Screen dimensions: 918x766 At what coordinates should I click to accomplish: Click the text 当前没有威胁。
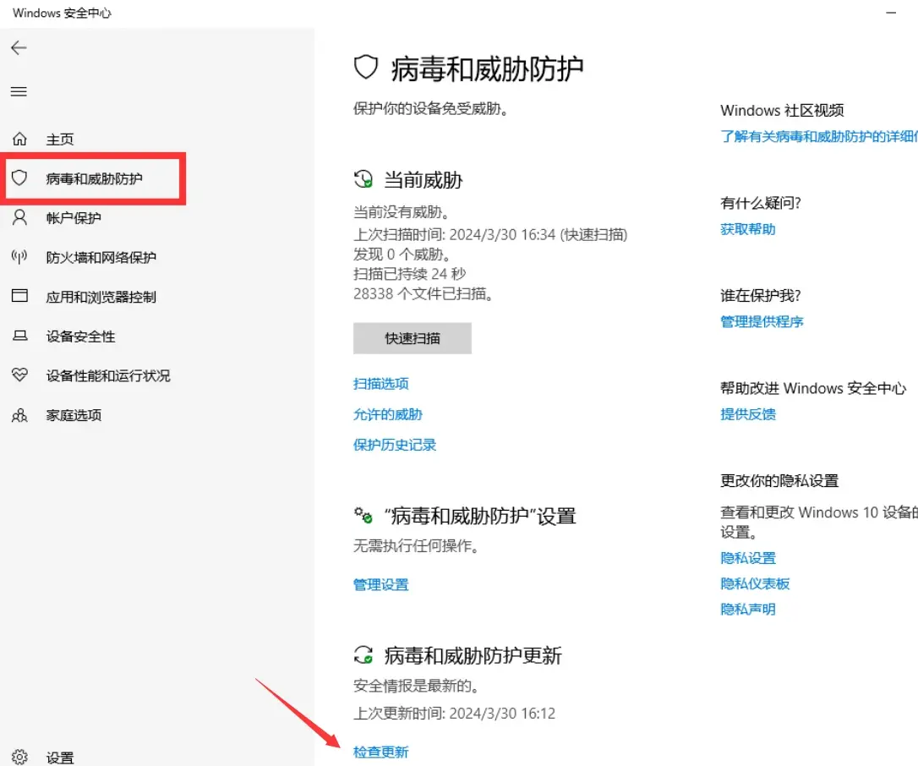click(x=402, y=211)
